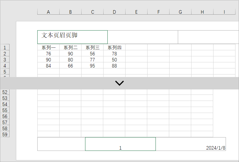Select row 54 header
Image resolution: width=239 pixels, height=162 pixels.
click(x=5, y=104)
